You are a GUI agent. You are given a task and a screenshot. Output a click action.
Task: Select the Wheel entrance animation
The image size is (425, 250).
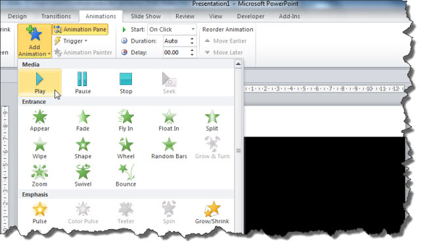125,148
